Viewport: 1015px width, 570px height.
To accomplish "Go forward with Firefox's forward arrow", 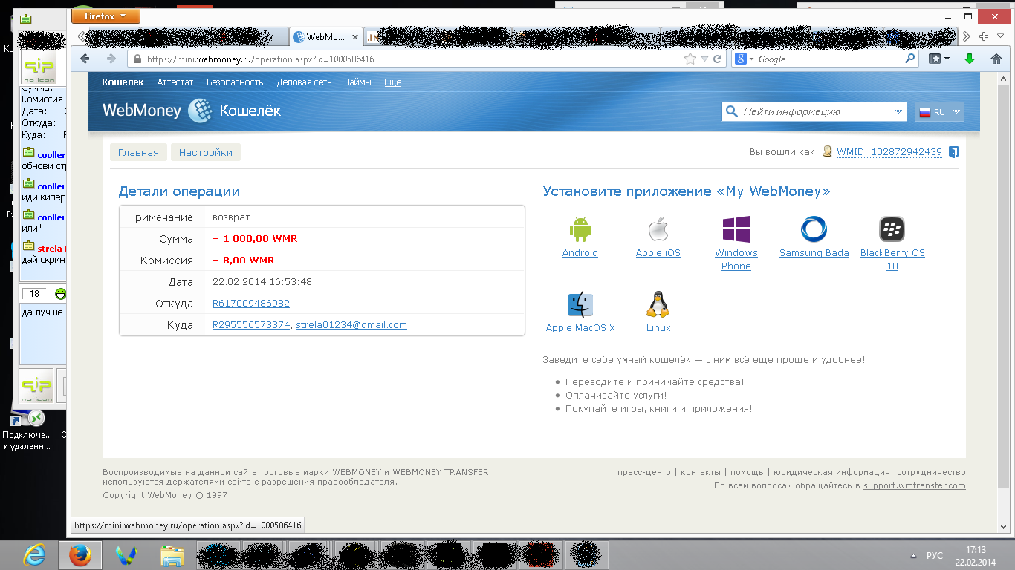I will (111, 59).
